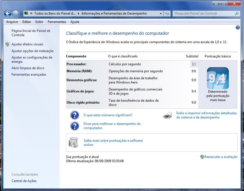Close the window with the red X
The width and height of the screenshot is (244, 191).
coord(234,3)
